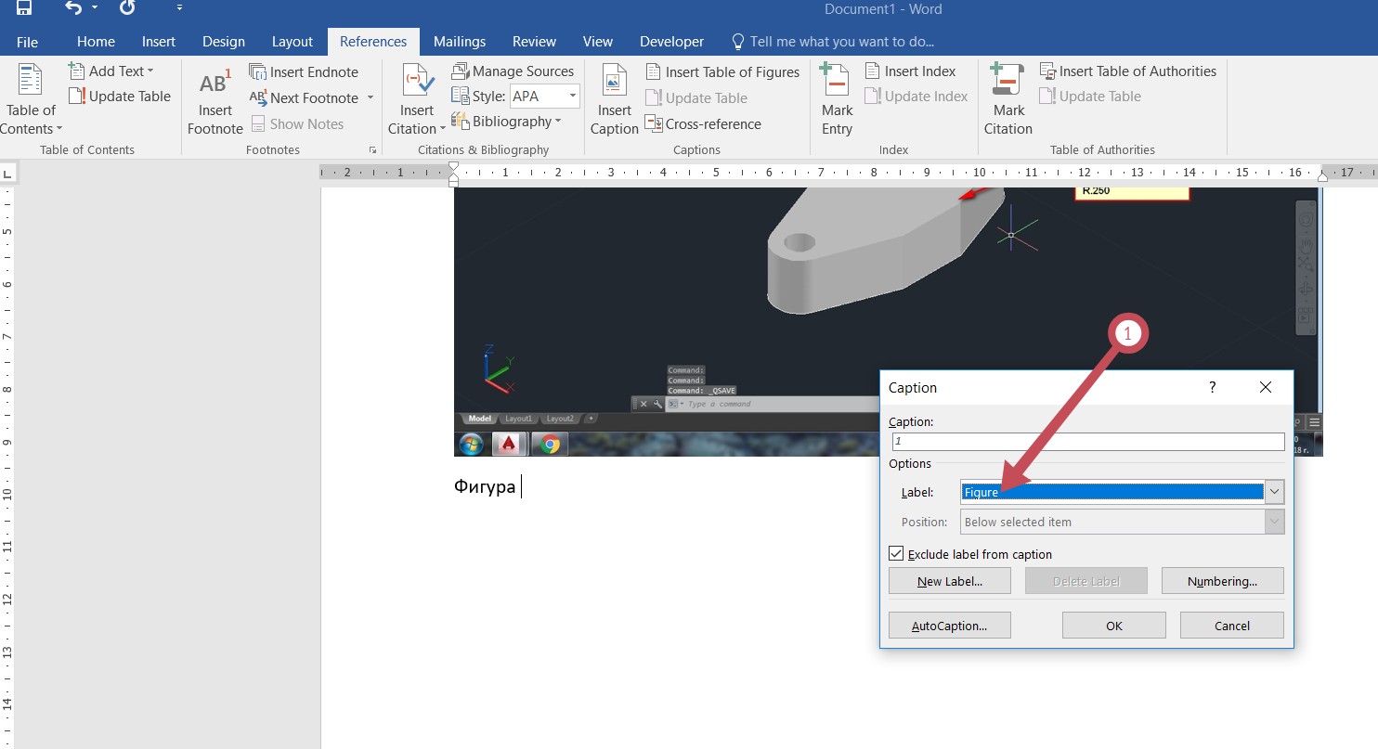This screenshot has width=1378, height=749.
Task: Click the Insert Footnote icon
Action: point(214,85)
